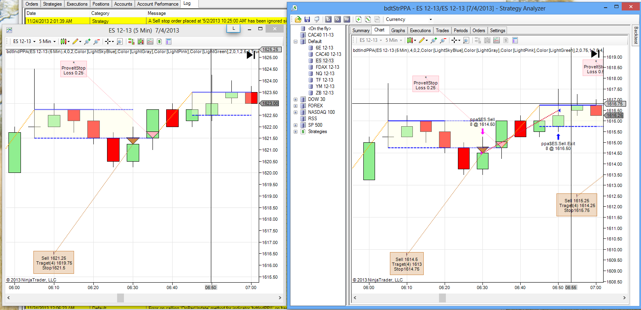Show the Data Box in Strategy Analyzer chart toolbar
641x310 pixels.
pyautogui.click(x=466, y=40)
